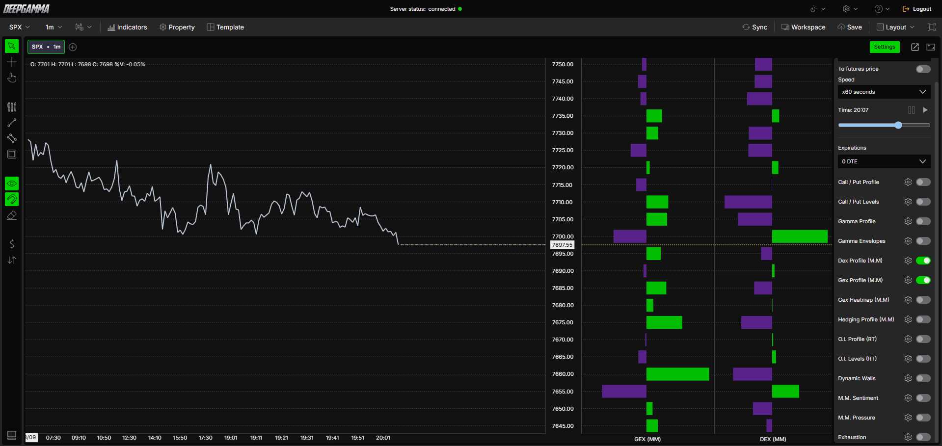Open the bottom panel icon in sidebar
This screenshot has height=446, width=942.
(x=12, y=435)
